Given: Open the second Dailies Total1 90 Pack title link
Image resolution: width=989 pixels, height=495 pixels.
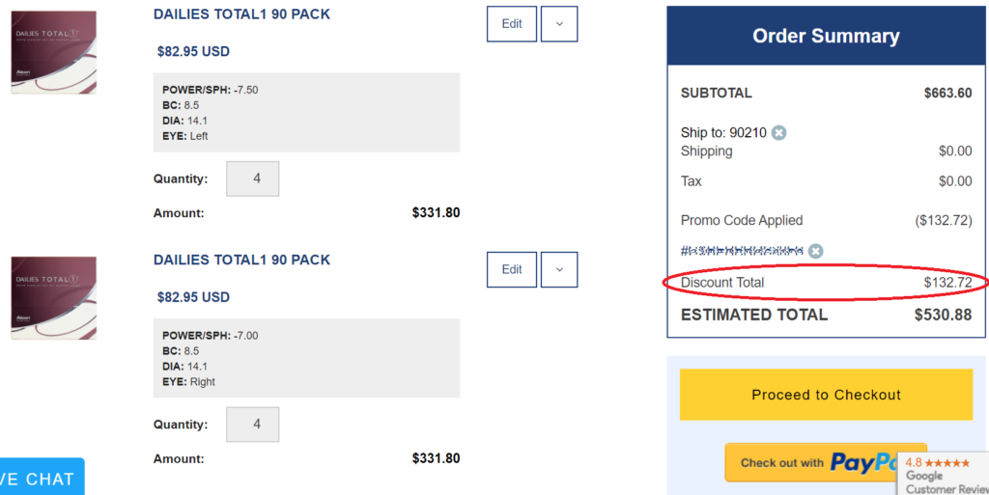Looking at the screenshot, I should tap(241, 260).
